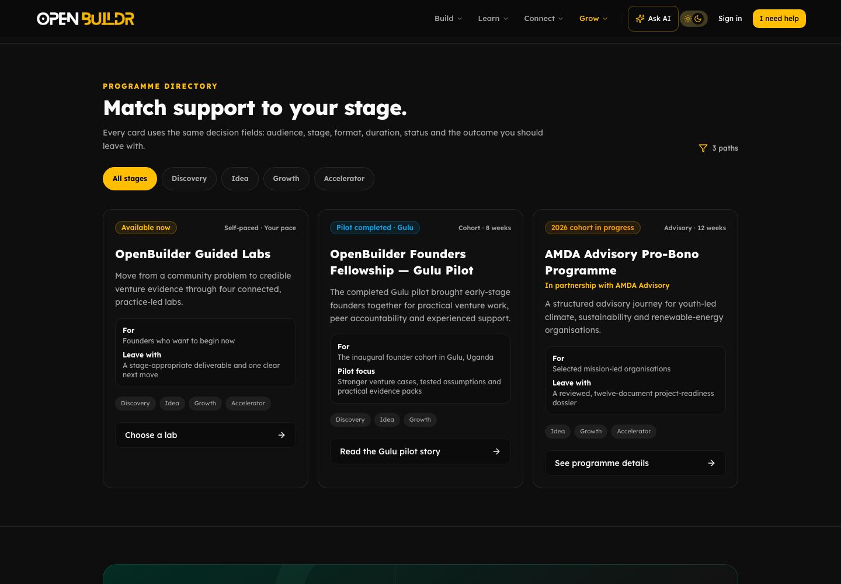Screen dimensions: 841x584
Task: Click the OpenBuilder Guided Labs title
Action: pyautogui.click(x=193, y=254)
